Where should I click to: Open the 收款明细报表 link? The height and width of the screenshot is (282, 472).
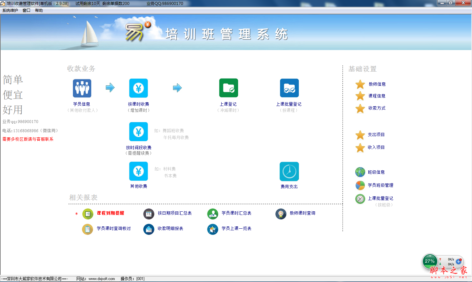coord(170,228)
